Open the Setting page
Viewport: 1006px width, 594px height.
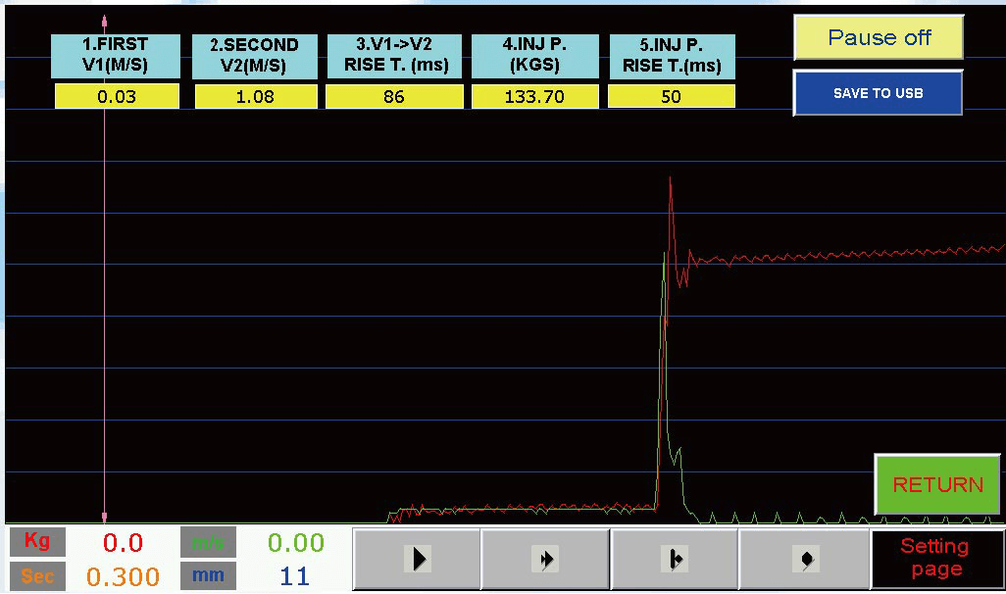click(936, 559)
